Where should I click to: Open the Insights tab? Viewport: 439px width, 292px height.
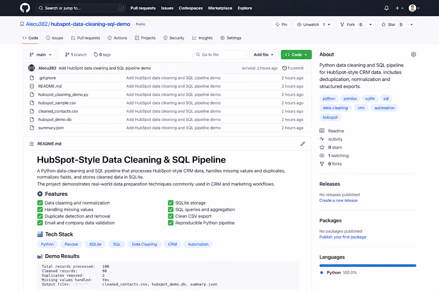pos(202,38)
